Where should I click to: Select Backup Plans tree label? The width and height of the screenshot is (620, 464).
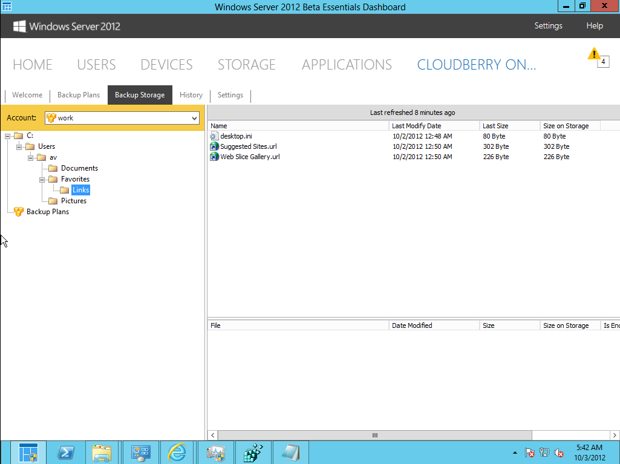48,212
